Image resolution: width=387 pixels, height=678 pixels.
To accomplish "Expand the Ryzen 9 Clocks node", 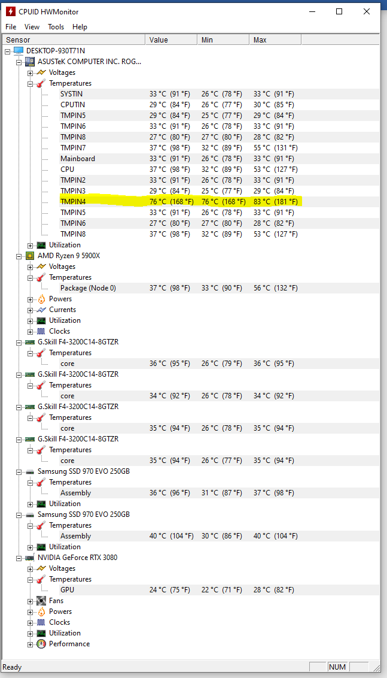I will pos(31,331).
